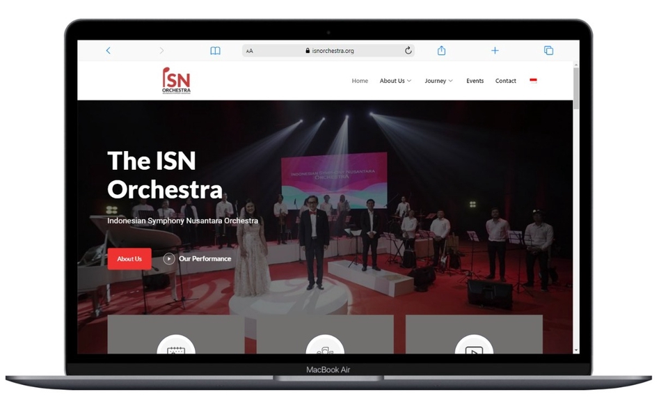
Task: Open a new tab with the plus icon
Action: 495,50
